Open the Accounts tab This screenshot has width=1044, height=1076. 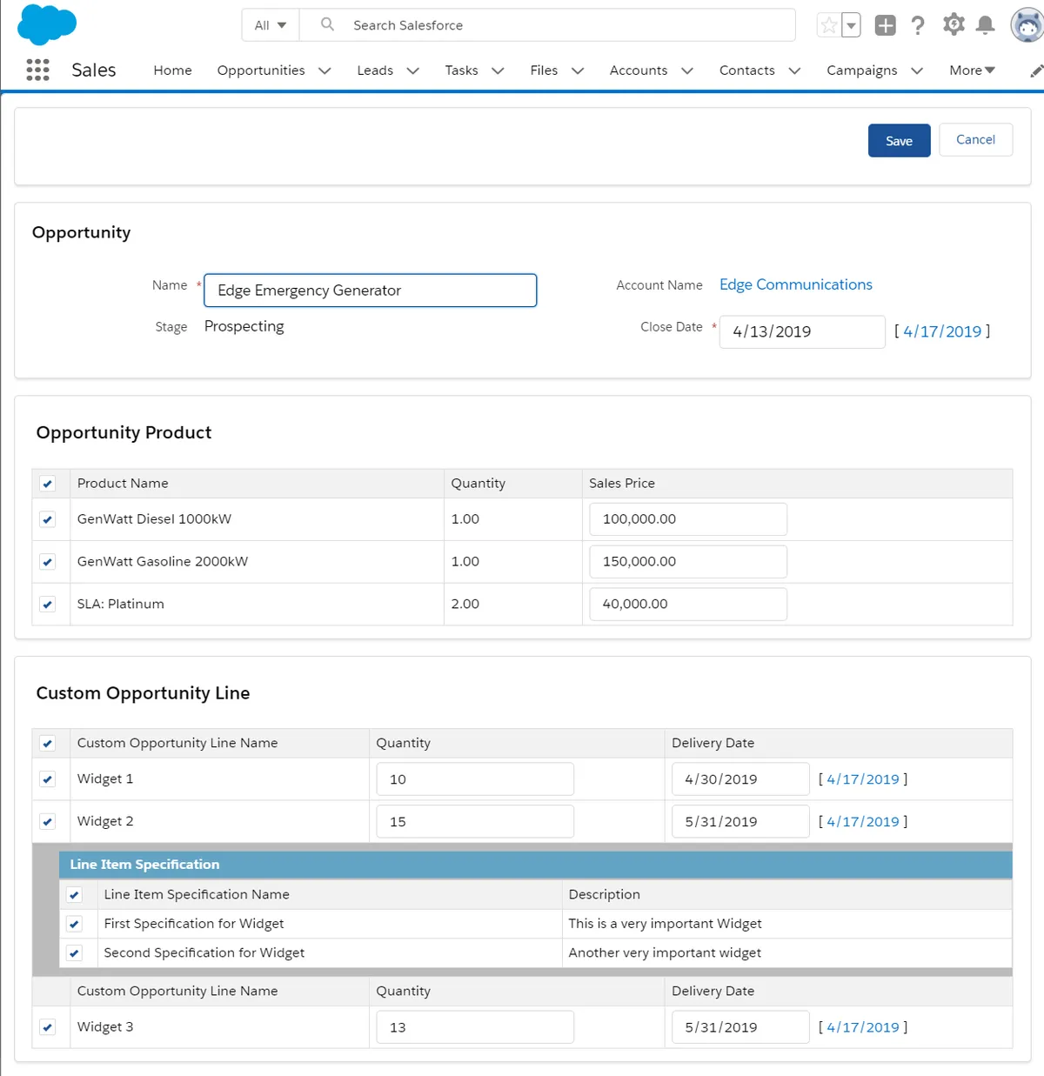click(x=639, y=70)
